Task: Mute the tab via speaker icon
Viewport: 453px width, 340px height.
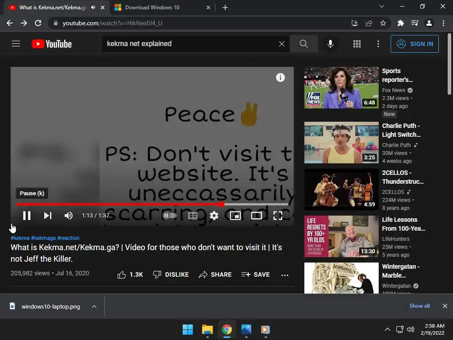Action: click(x=93, y=8)
